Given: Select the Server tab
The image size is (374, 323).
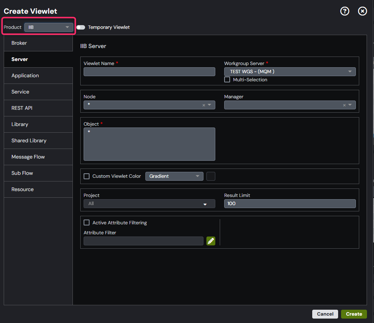Looking at the screenshot, I should 38,59.
